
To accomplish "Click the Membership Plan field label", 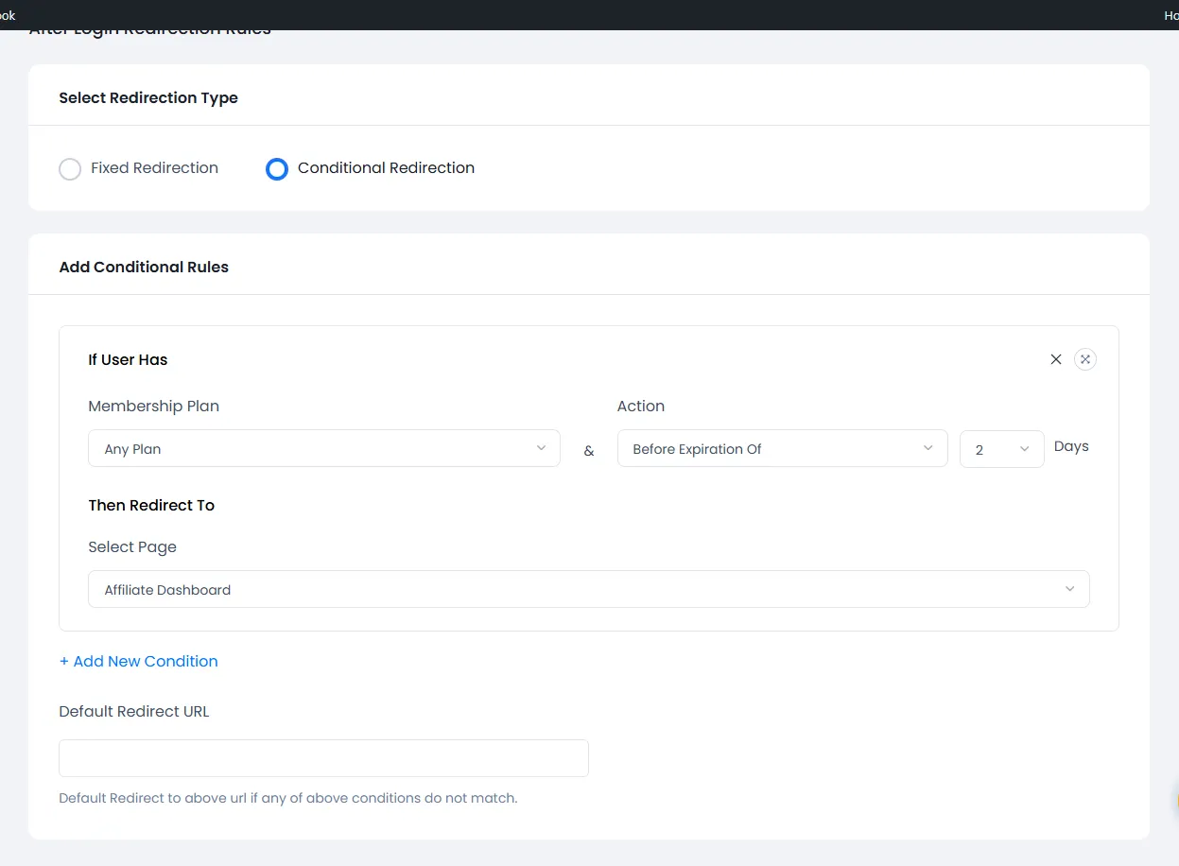I will click(153, 407).
